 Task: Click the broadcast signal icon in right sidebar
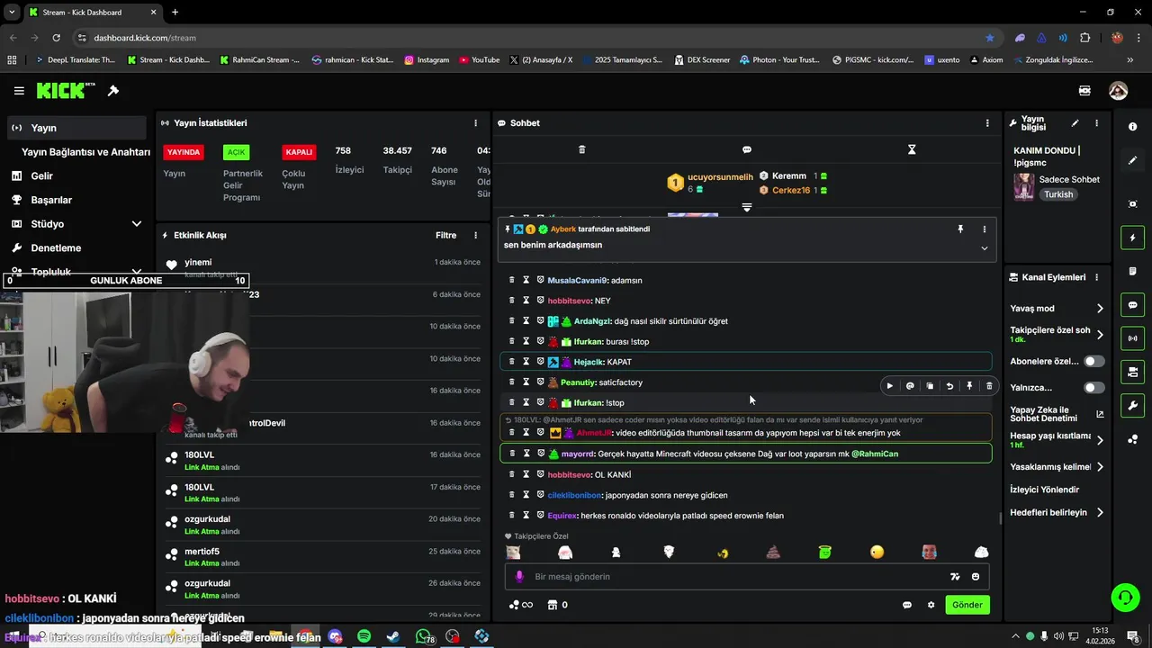[1132, 338]
